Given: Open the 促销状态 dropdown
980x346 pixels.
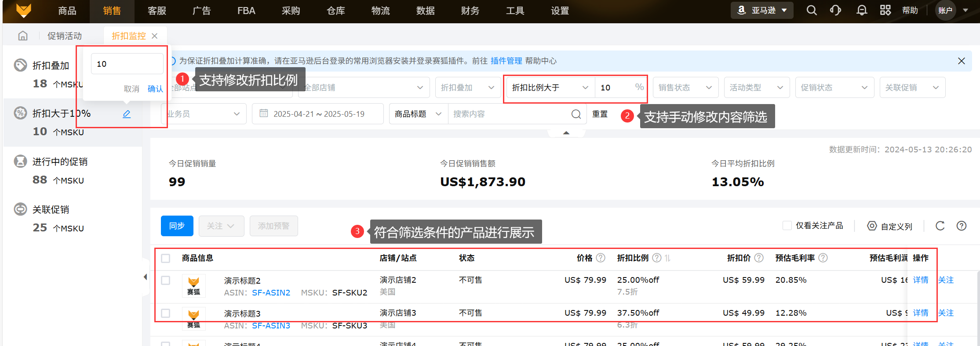Looking at the screenshot, I should pyautogui.click(x=834, y=87).
